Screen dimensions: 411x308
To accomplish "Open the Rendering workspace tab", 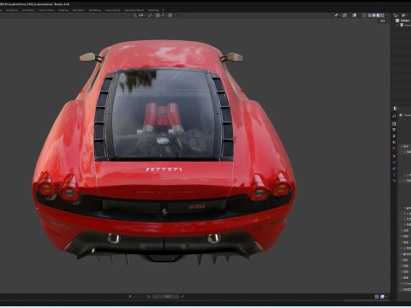I will click(95, 10).
